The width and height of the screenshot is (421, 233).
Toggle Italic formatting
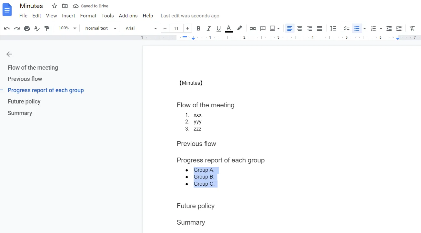(x=208, y=28)
